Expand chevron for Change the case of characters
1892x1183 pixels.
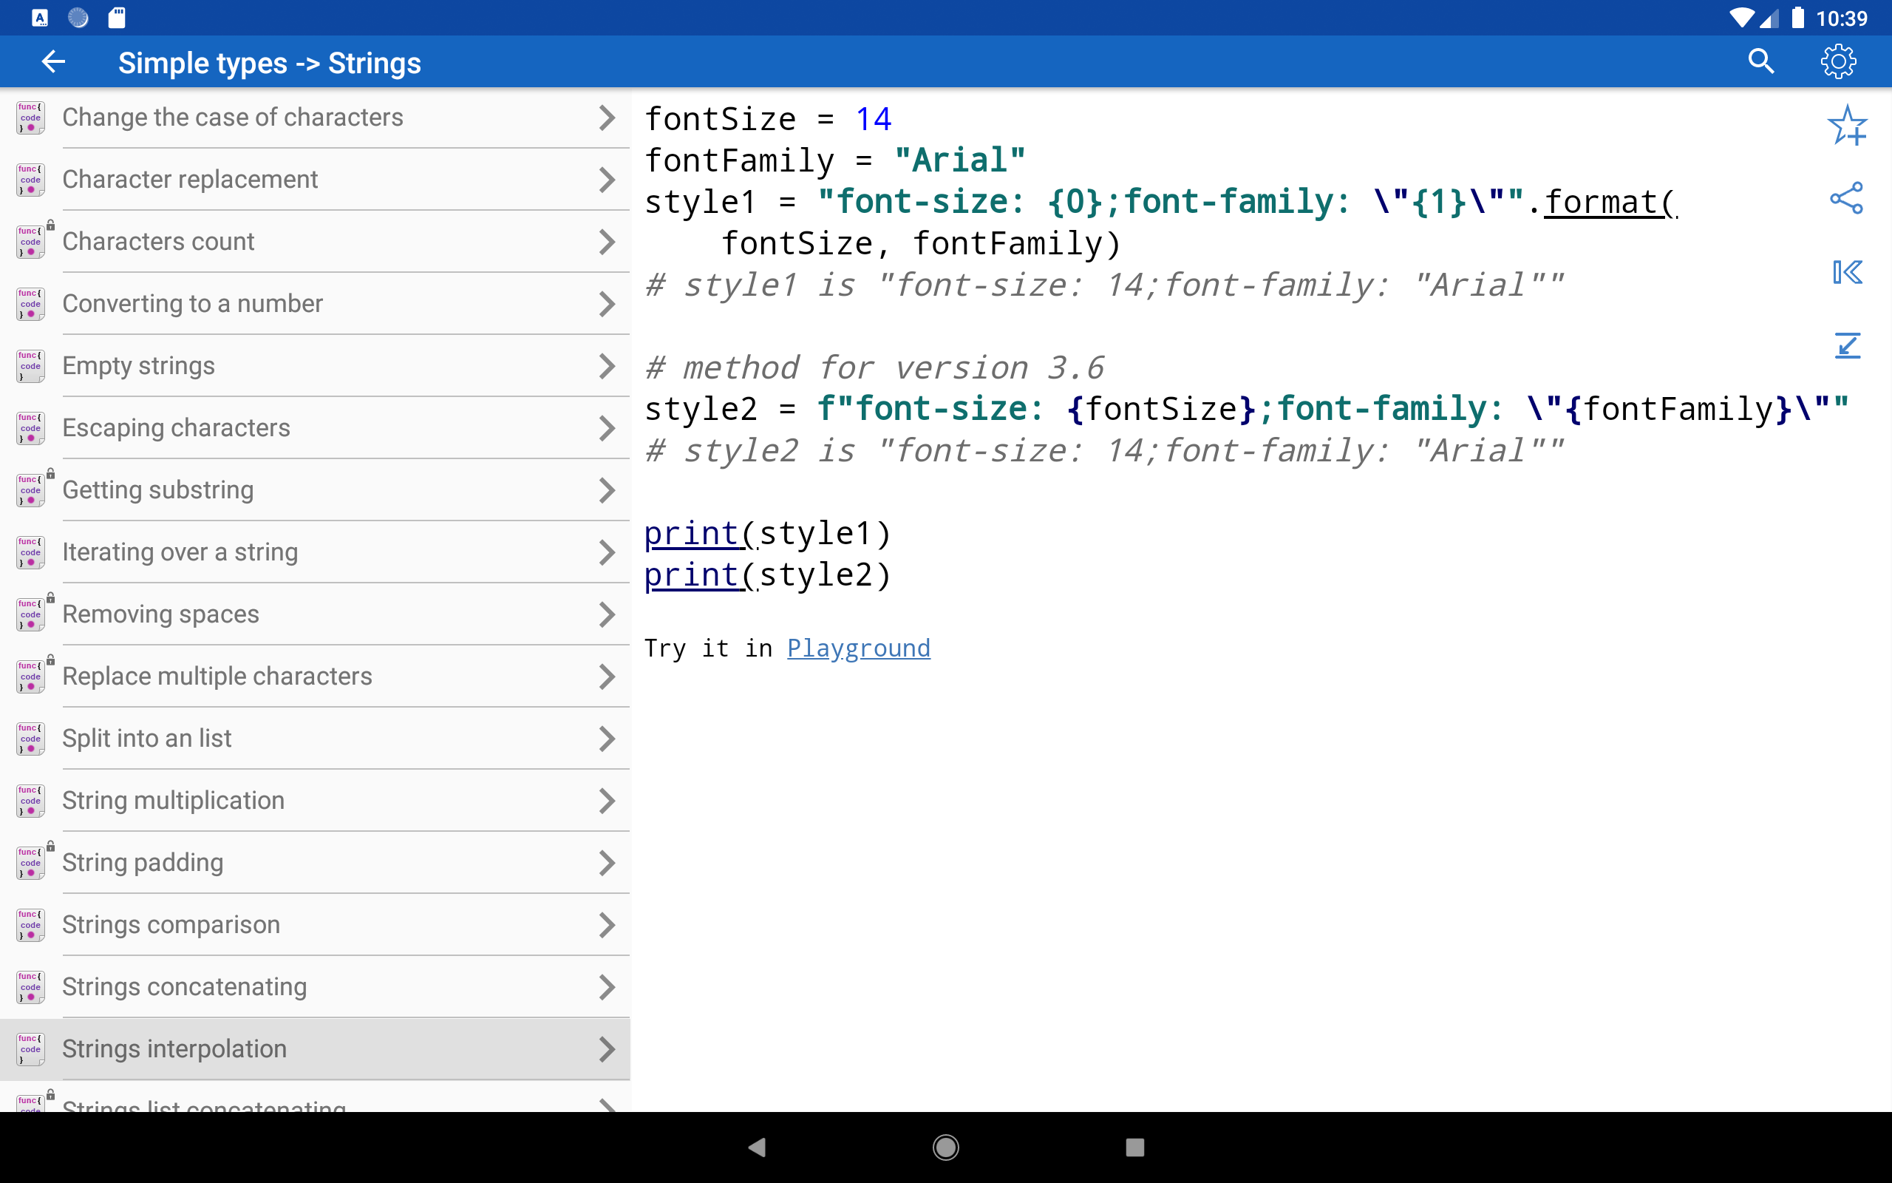(607, 118)
